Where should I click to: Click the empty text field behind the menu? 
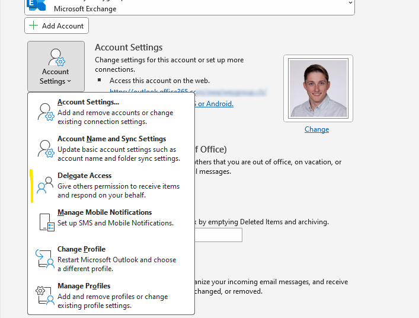[219, 235]
